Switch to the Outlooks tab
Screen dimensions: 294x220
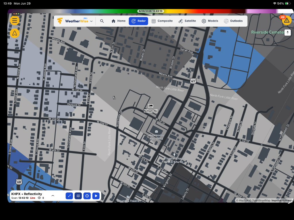(233, 21)
